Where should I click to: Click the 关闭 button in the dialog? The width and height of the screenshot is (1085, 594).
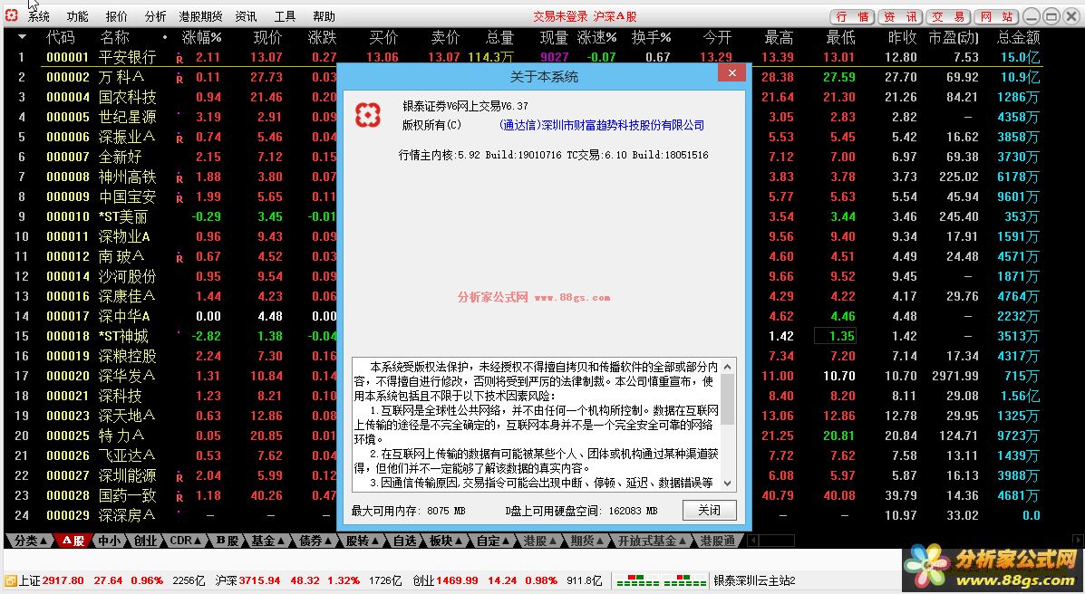click(x=709, y=511)
